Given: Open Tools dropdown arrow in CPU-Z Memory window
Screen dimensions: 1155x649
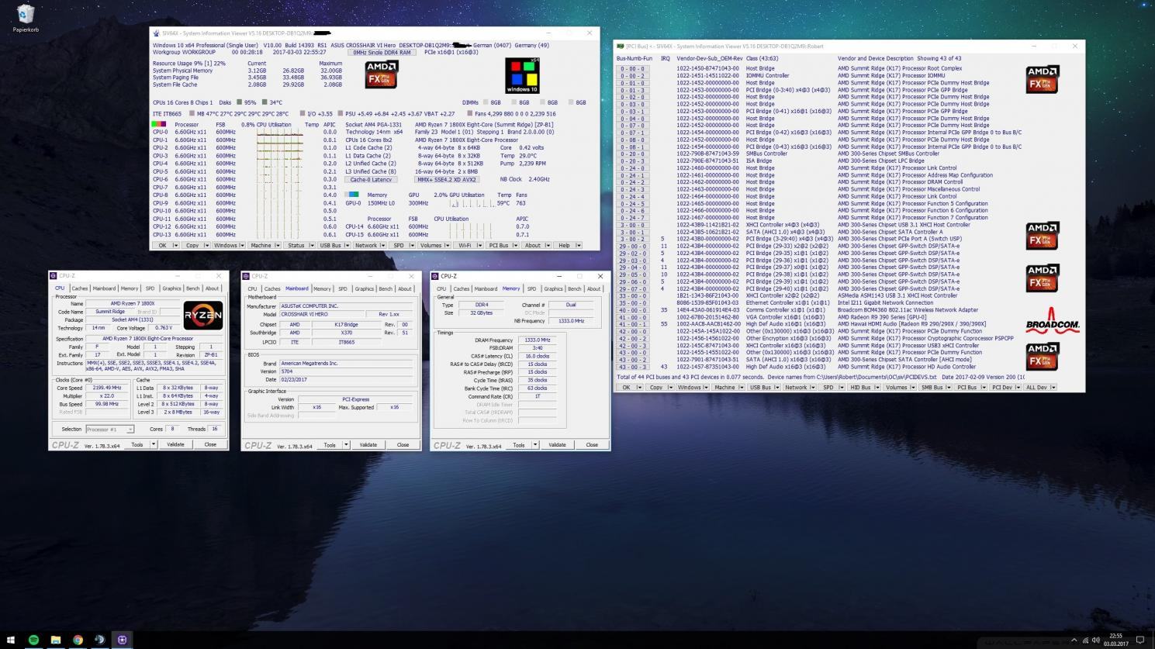Looking at the screenshot, I should coord(535,445).
